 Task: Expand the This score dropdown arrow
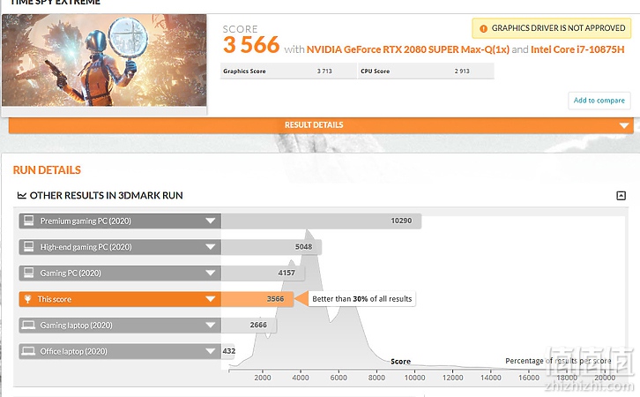pos(210,299)
